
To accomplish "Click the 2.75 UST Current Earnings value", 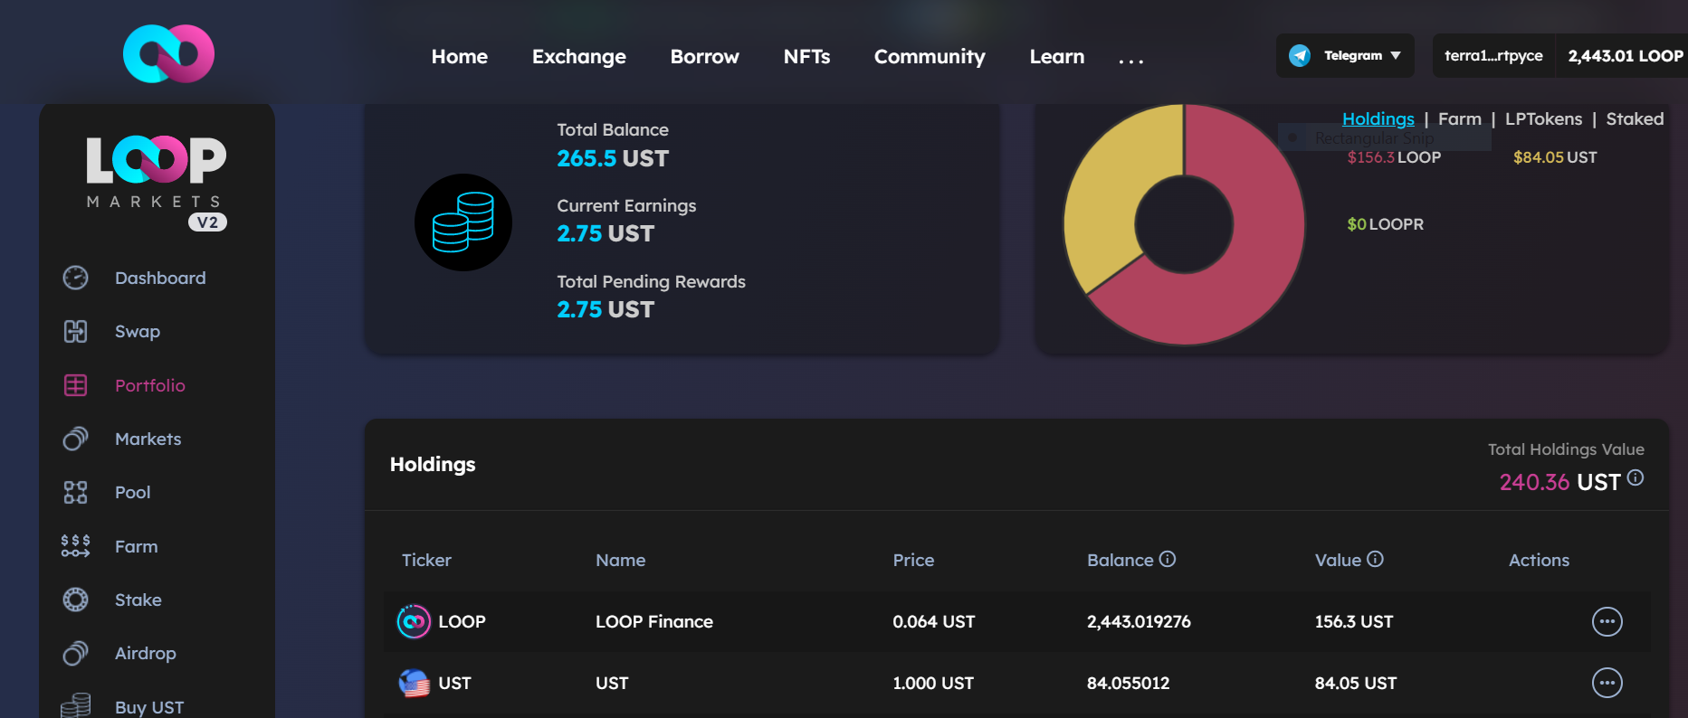I will coord(606,233).
